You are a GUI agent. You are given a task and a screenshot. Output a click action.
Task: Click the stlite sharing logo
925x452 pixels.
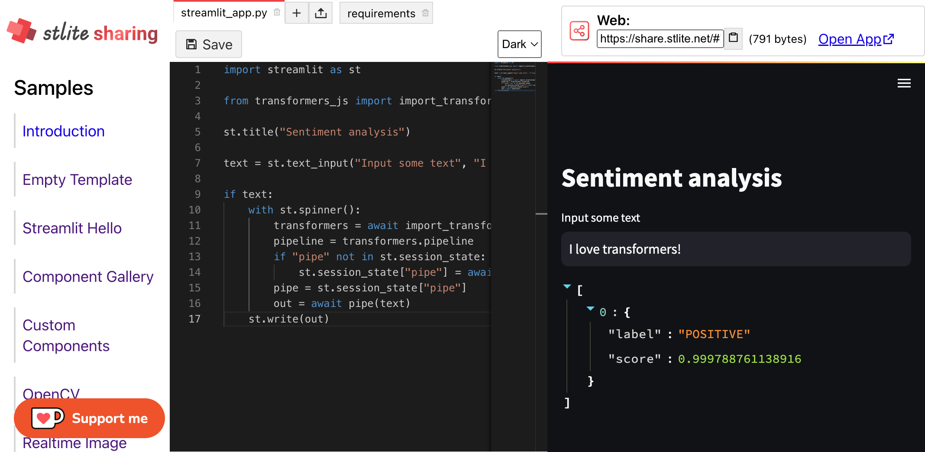(82, 32)
